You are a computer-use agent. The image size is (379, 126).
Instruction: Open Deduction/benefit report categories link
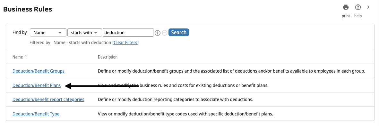(x=48, y=99)
